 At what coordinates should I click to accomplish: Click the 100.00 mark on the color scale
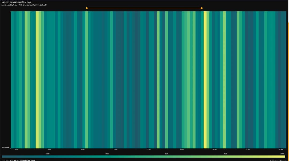pos(282,154)
